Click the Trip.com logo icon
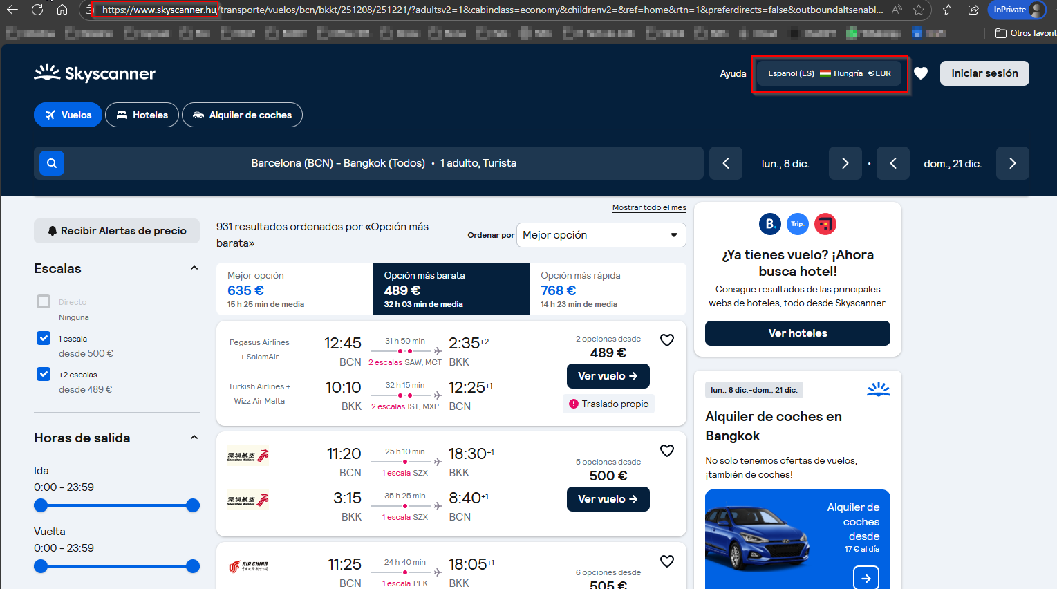This screenshot has width=1057, height=589. [798, 224]
